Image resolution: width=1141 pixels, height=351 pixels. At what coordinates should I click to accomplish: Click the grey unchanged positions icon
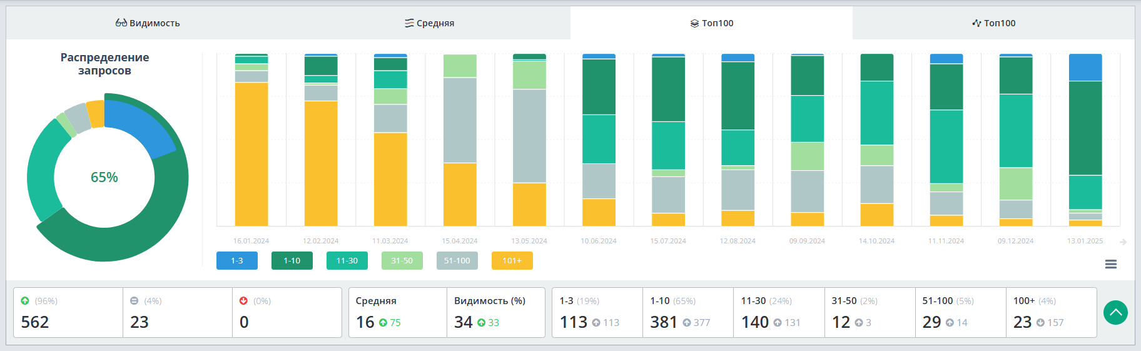[134, 301]
